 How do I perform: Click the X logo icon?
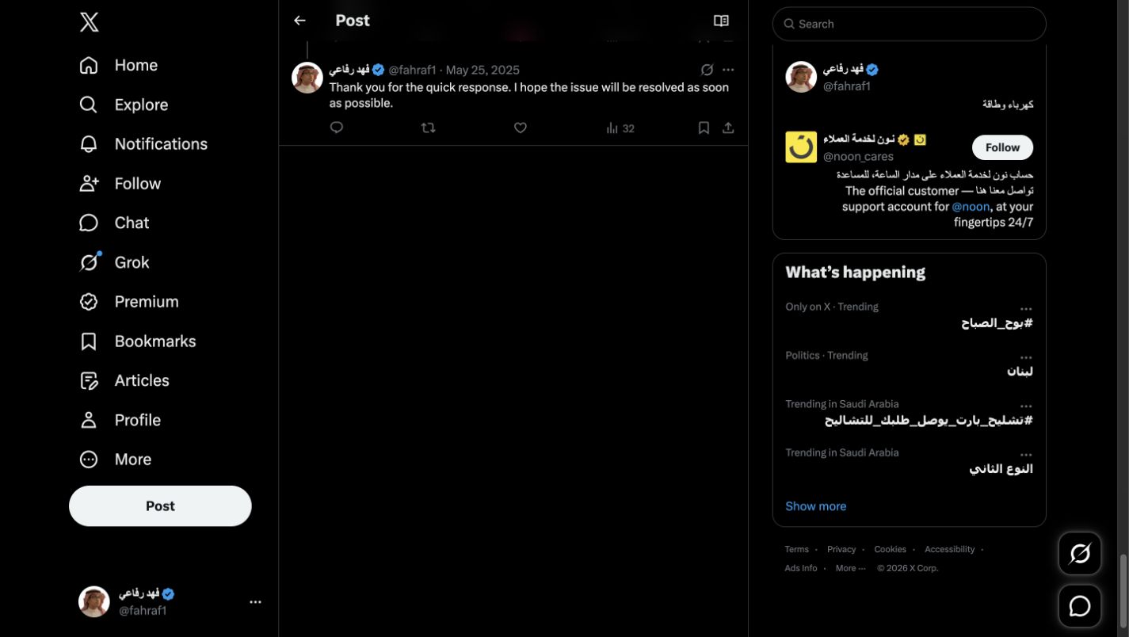click(x=90, y=22)
